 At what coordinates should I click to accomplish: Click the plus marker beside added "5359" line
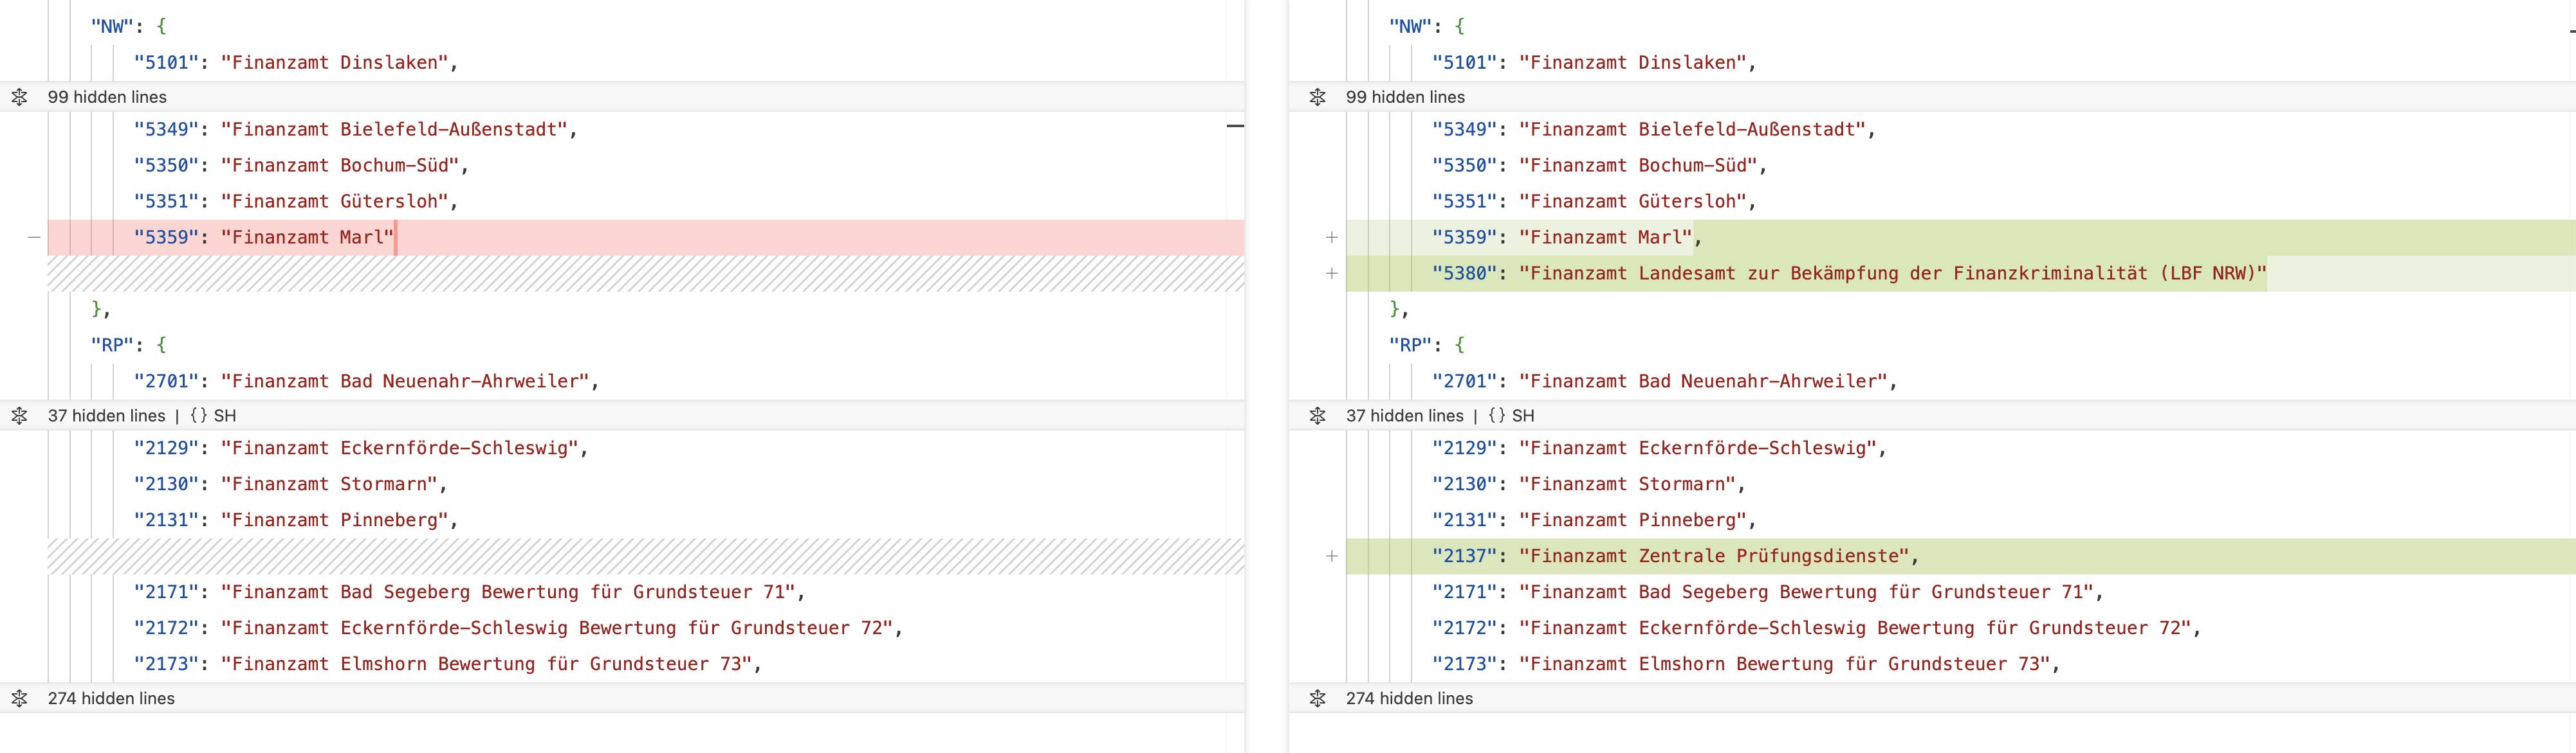click(x=1332, y=238)
